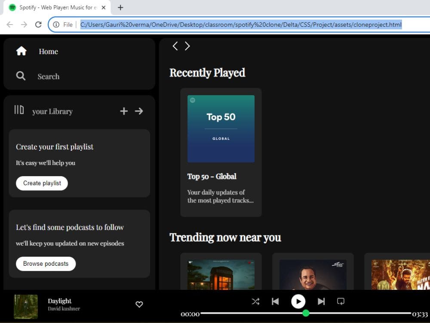This screenshot has height=323, width=430.
Task: Open the browser back history arrow
Action: (9, 25)
